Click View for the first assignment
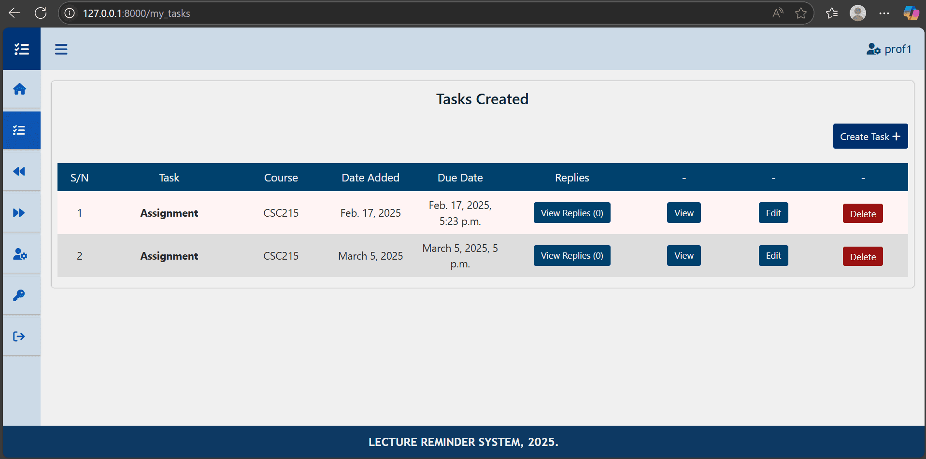This screenshot has width=926, height=459. click(x=684, y=213)
